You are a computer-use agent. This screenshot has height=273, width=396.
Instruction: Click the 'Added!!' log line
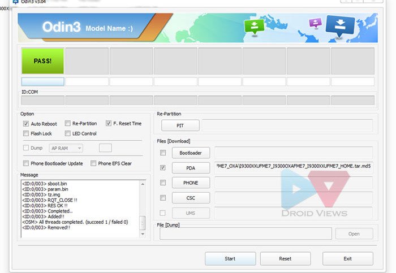[x=43, y=216]
